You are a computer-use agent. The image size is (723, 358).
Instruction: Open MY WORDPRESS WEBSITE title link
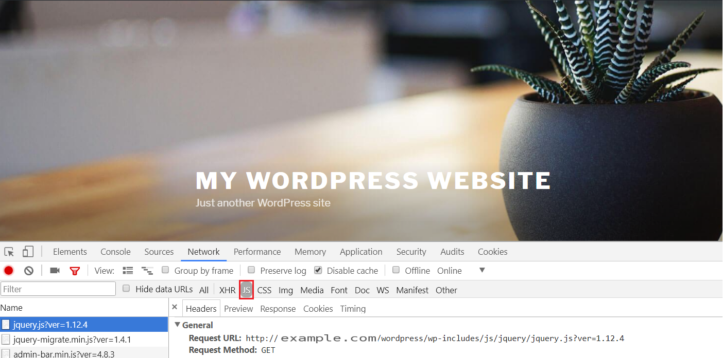click(x=373, y=181)
